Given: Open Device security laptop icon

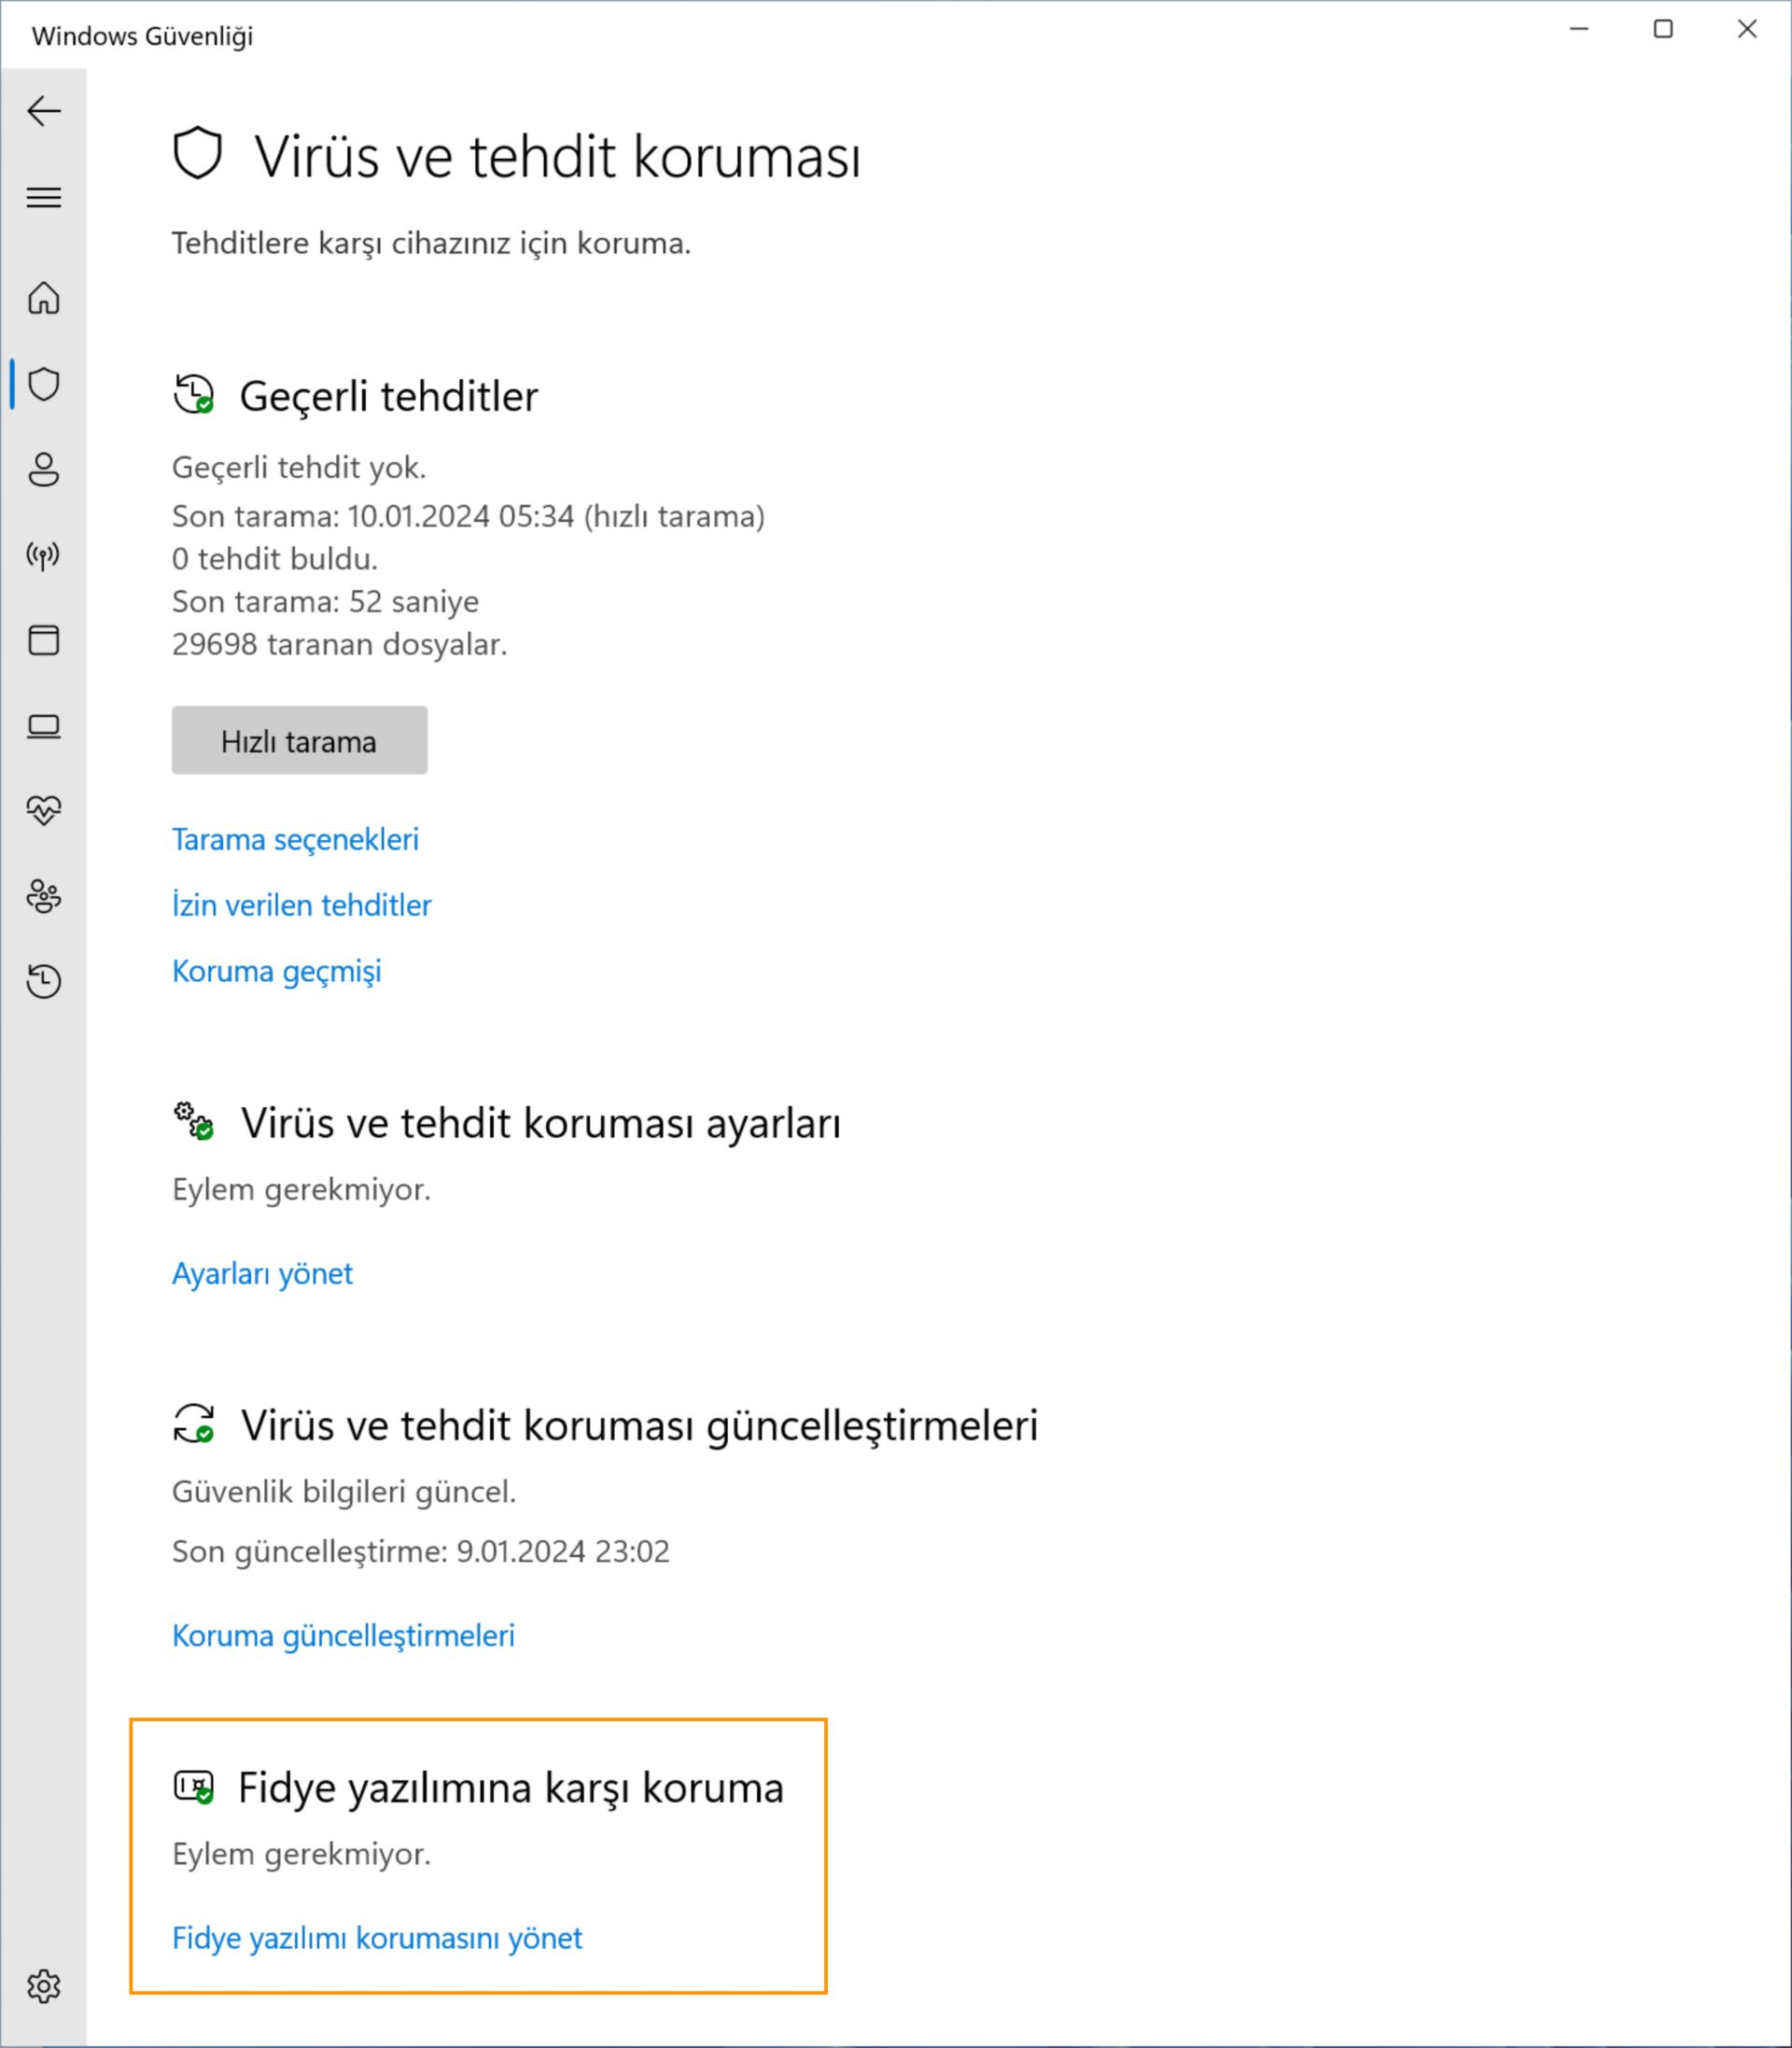Looking at the screenshot, I should click(x=44, y=726).
